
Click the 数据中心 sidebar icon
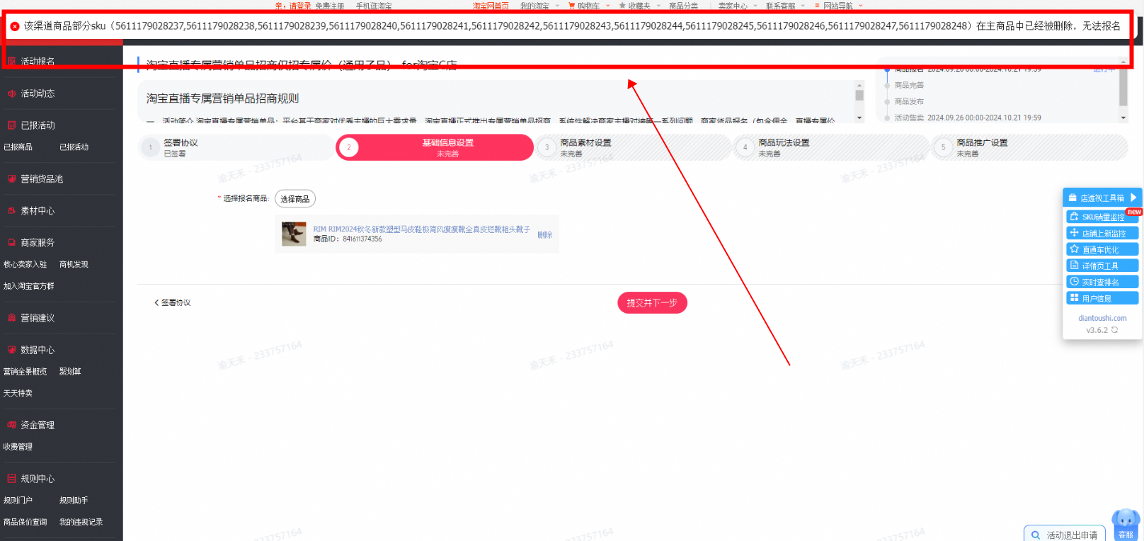(x=11, y=350)
